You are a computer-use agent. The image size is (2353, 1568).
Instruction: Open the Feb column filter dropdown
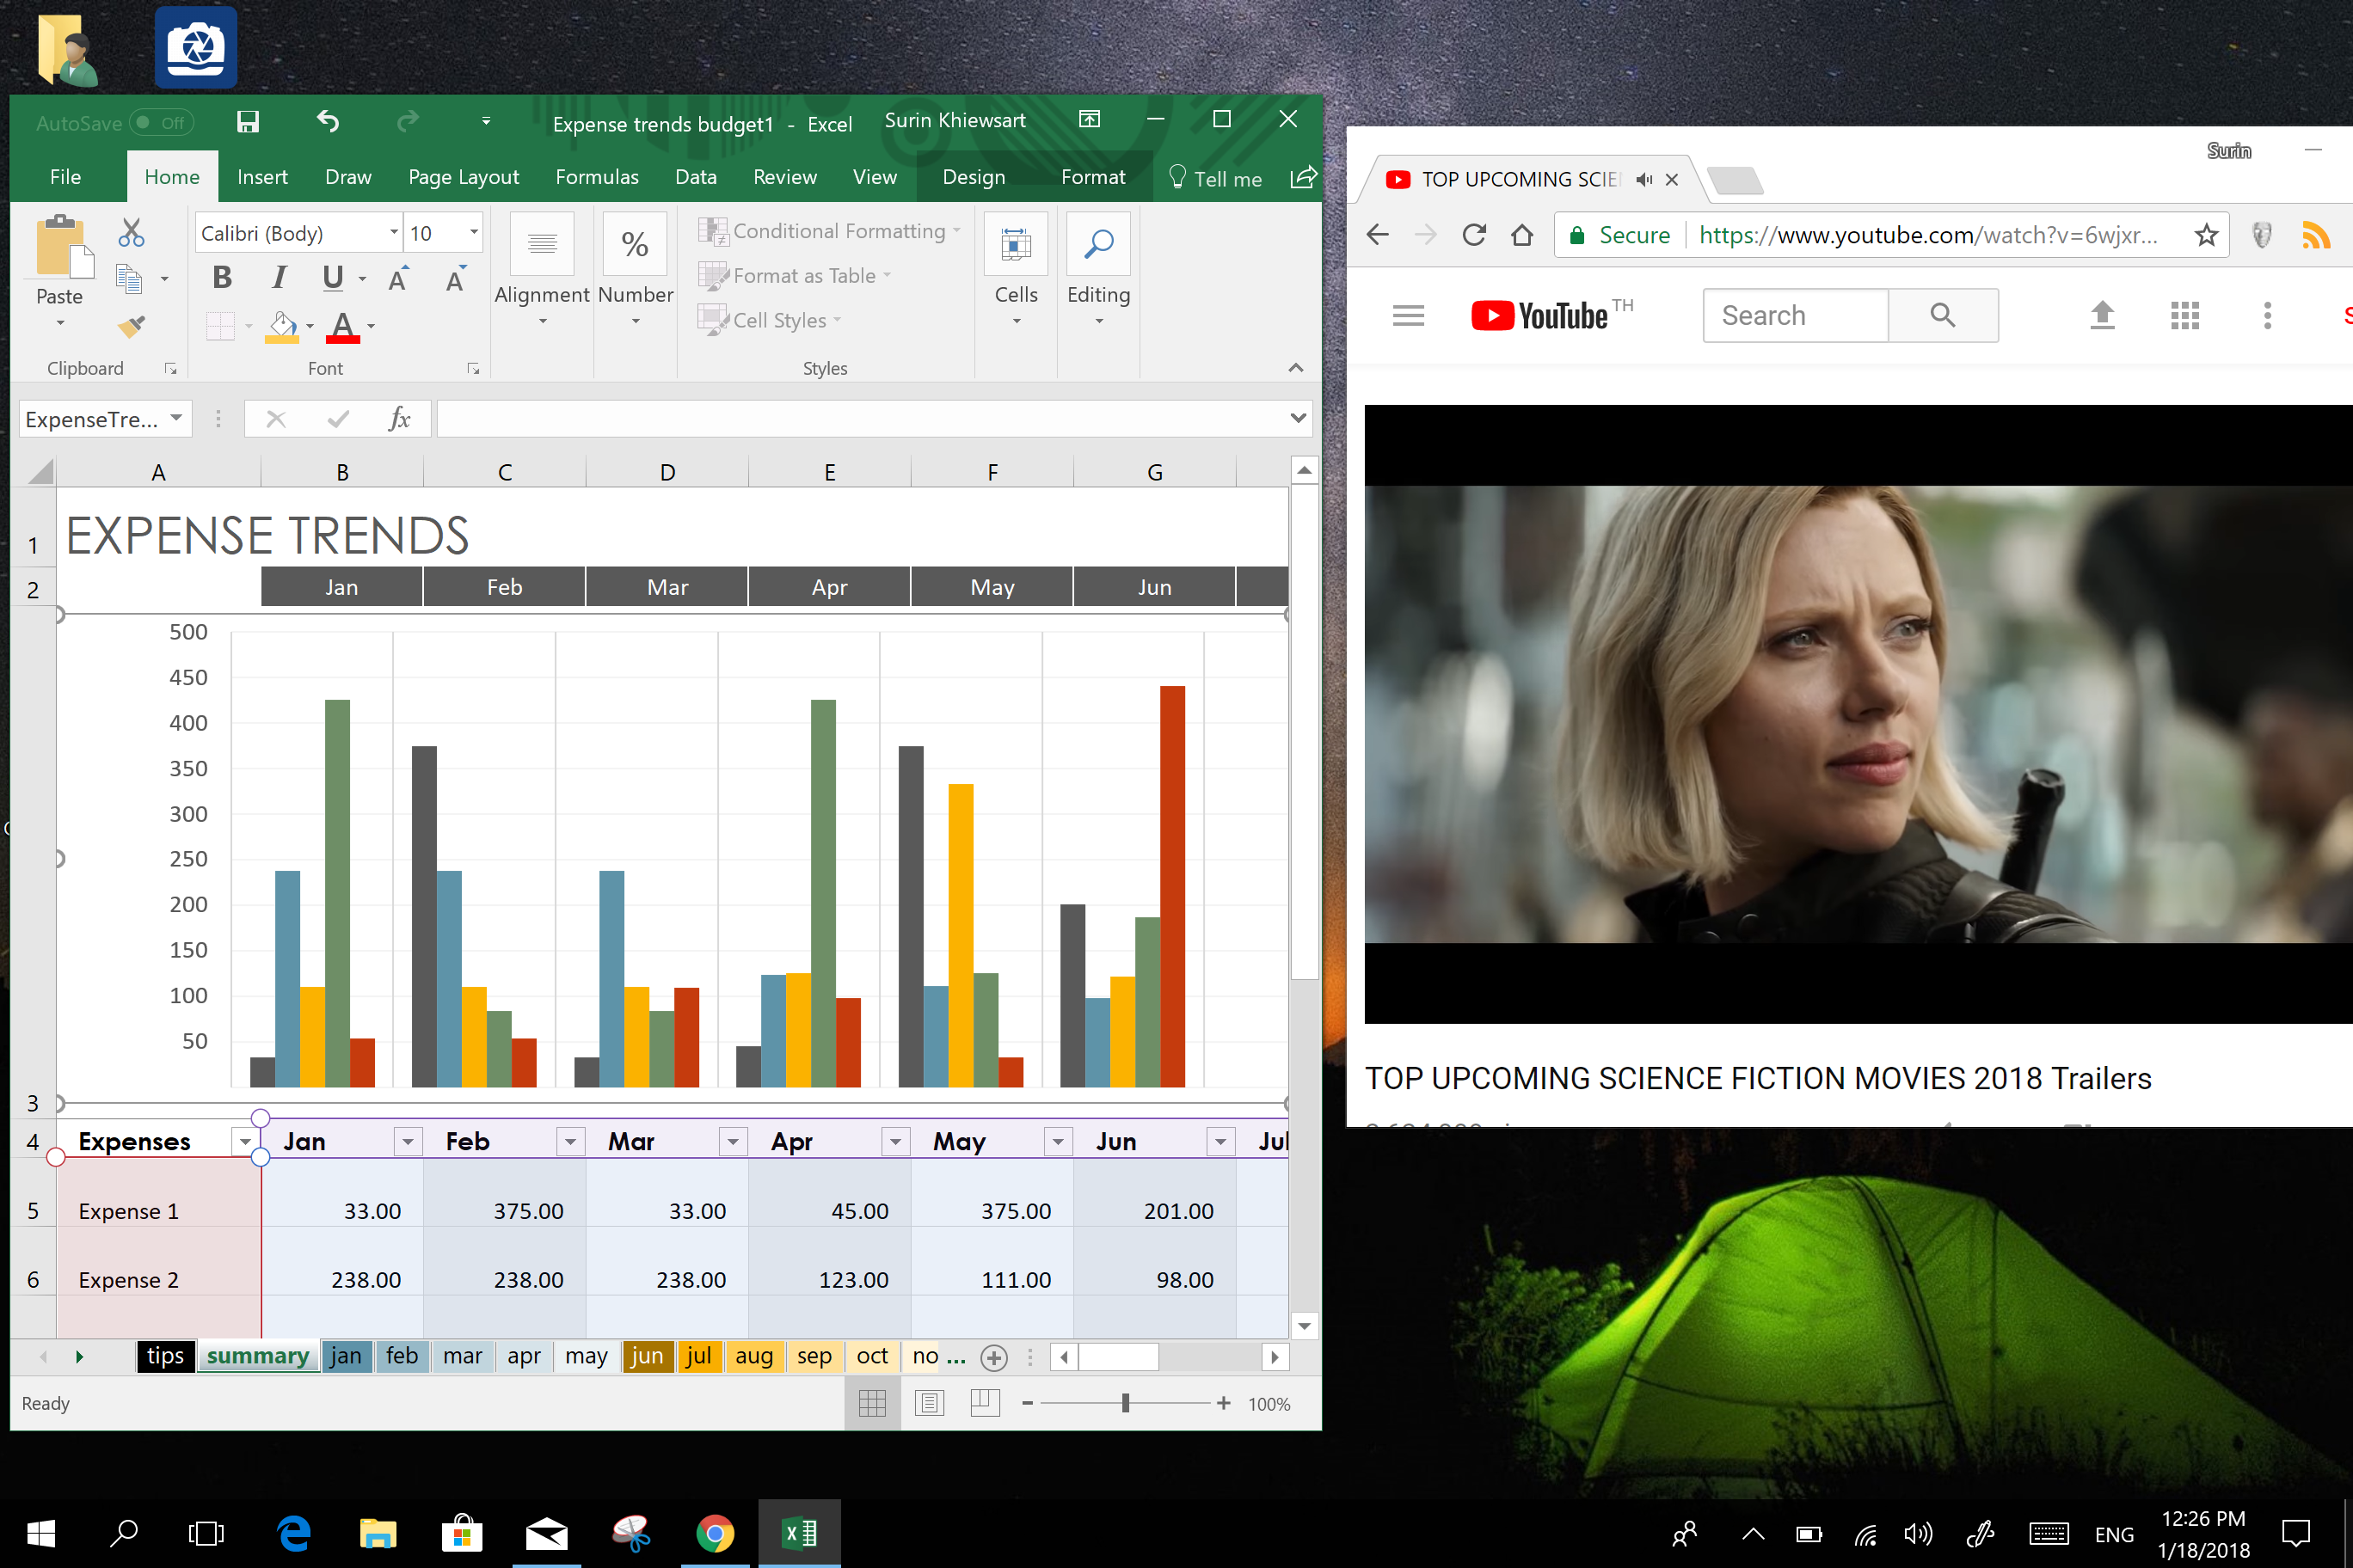[x=570, y=1142]
